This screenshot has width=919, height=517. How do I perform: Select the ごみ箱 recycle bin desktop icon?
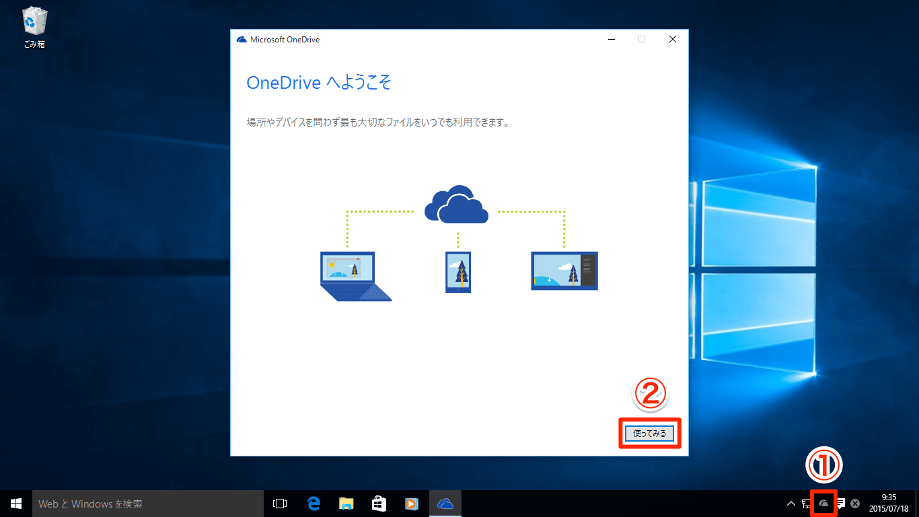coord(34,28)
